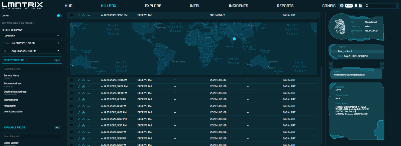This screenshot has height=146, width=401.
Task: Open hierarchy view for 6:15 PM event
Action: tap(83, 100)
